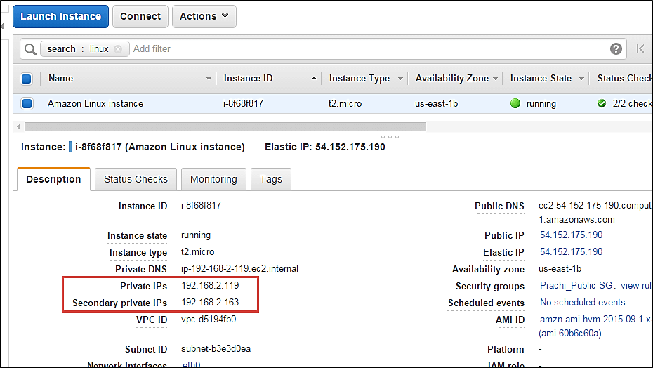Go to first page of instance list
Screen dimensions: 653x368
tap(640, 49)
